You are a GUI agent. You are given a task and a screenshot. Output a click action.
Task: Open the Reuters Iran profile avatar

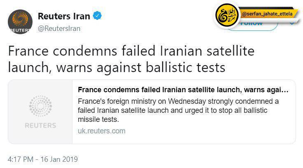pos(20,22)
